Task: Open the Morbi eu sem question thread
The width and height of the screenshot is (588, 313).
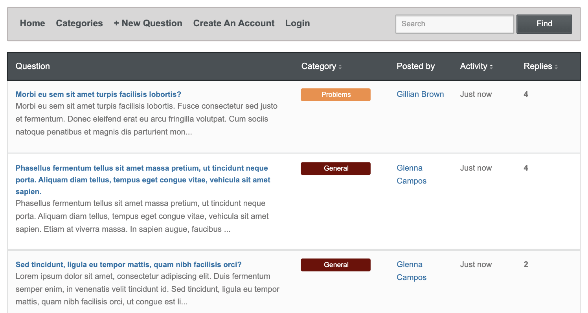Action: click(98, 94)
